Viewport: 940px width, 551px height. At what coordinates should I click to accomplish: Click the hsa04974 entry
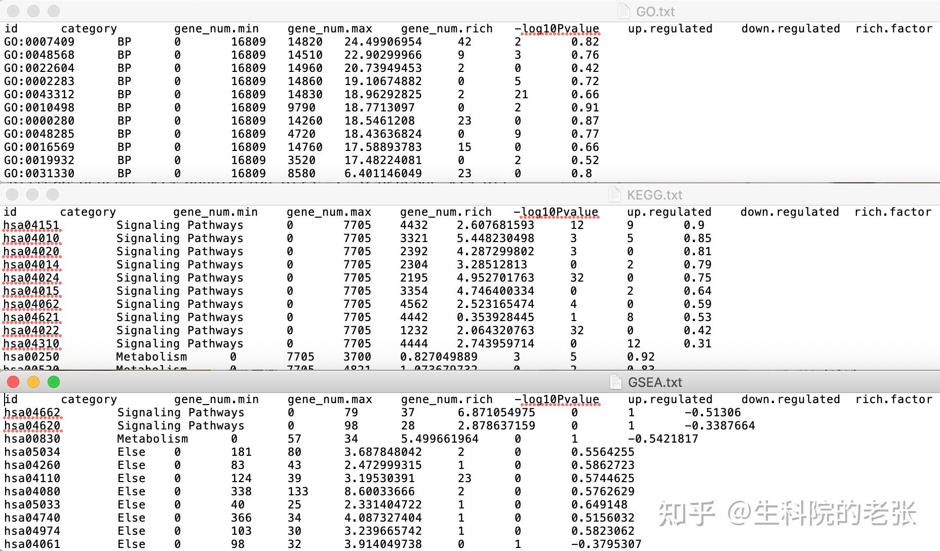(32, 531)
